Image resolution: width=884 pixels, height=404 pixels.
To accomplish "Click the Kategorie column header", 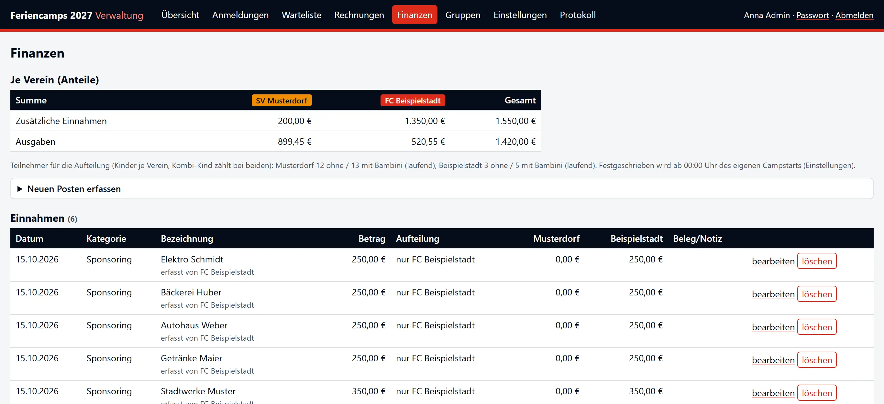I will point(106,239).
